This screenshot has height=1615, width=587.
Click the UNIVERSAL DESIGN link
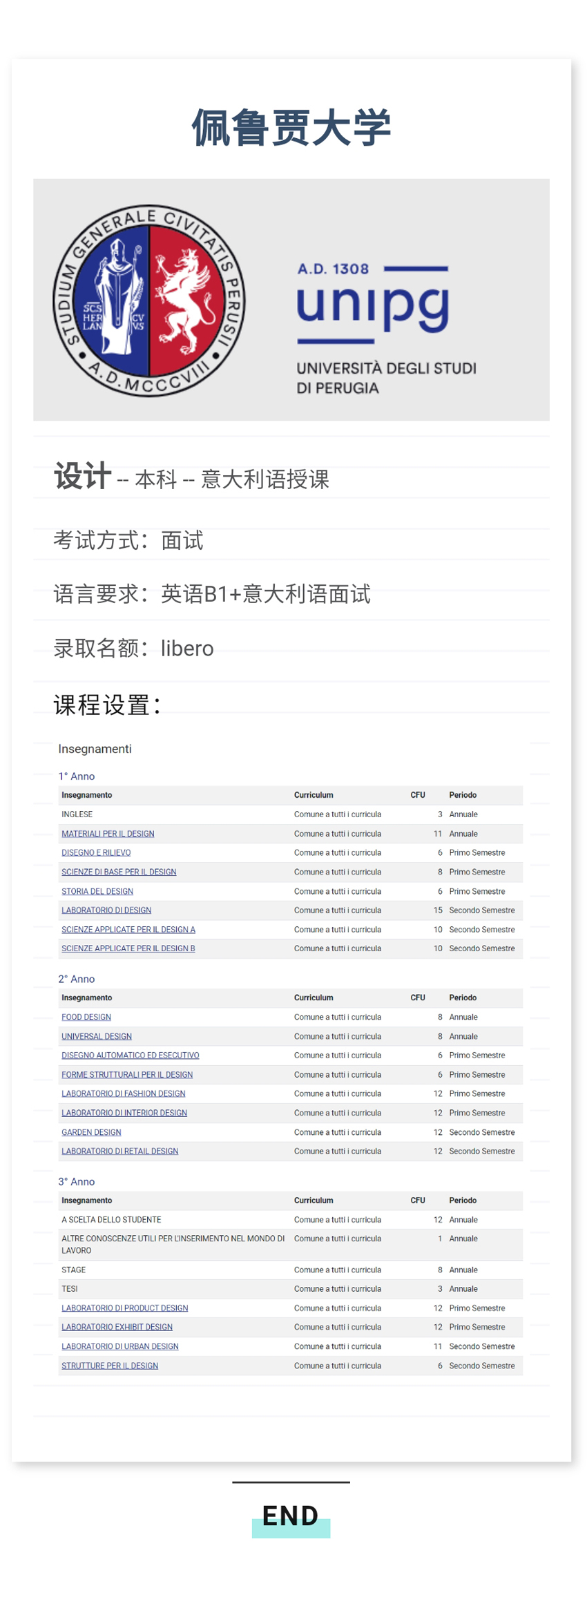(97, 1036)
